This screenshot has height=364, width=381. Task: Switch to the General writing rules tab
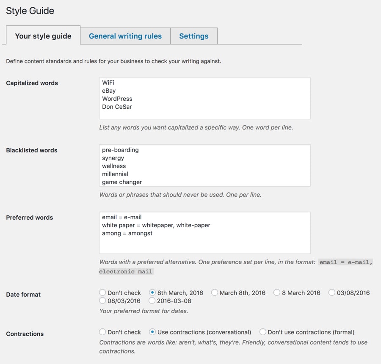coord(125,36)
